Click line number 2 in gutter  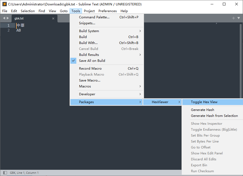click(x=9, y=31)
